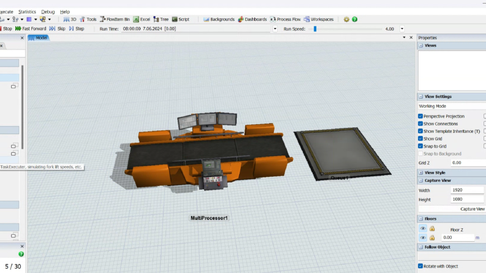Toggle eye visibility icon in Floors header row

pos(423,229)
